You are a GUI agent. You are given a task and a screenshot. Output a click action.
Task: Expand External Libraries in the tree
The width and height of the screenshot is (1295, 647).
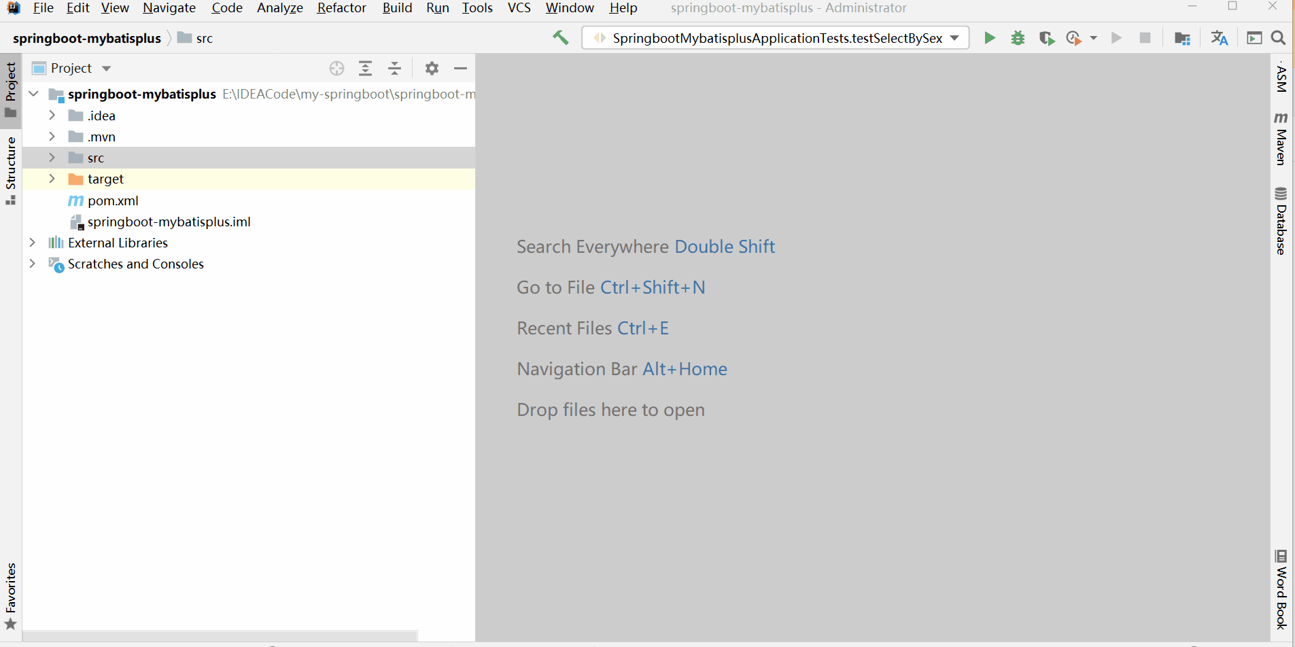pos(33,243)
